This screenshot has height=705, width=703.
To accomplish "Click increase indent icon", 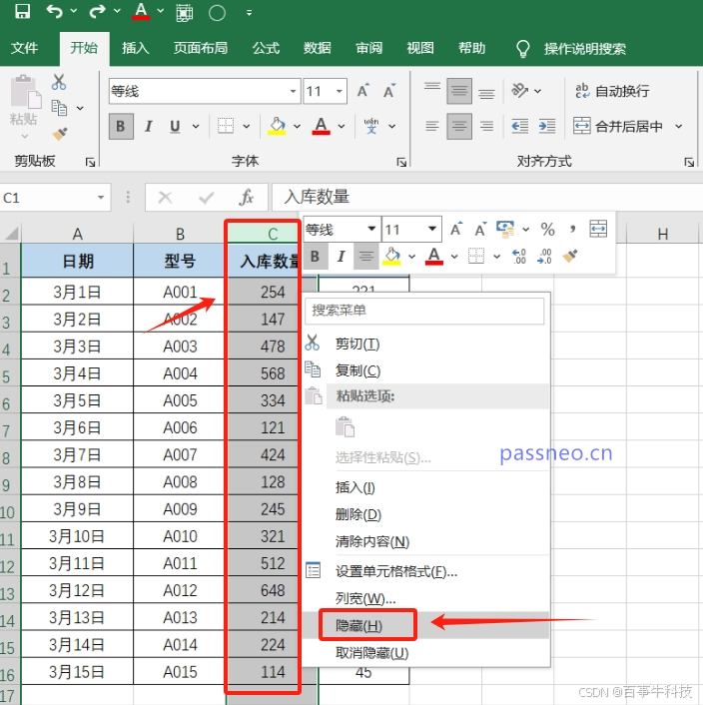I will (x=547, y=126).
